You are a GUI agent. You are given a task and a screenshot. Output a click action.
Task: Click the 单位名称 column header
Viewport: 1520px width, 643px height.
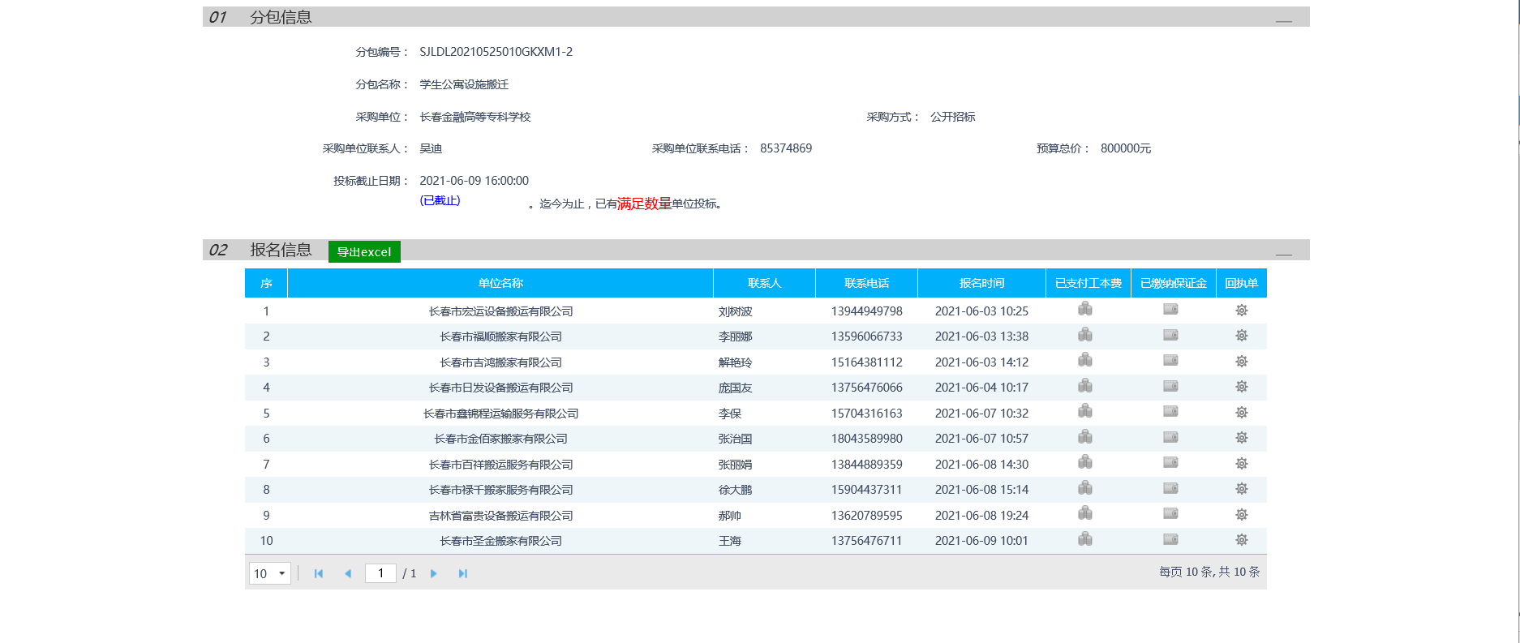tap(500, 283)
